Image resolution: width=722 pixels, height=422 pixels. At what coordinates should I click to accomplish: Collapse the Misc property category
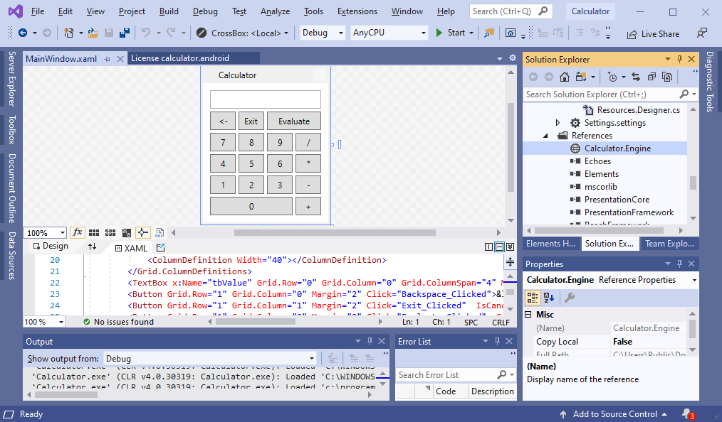[x=528, y=315]
